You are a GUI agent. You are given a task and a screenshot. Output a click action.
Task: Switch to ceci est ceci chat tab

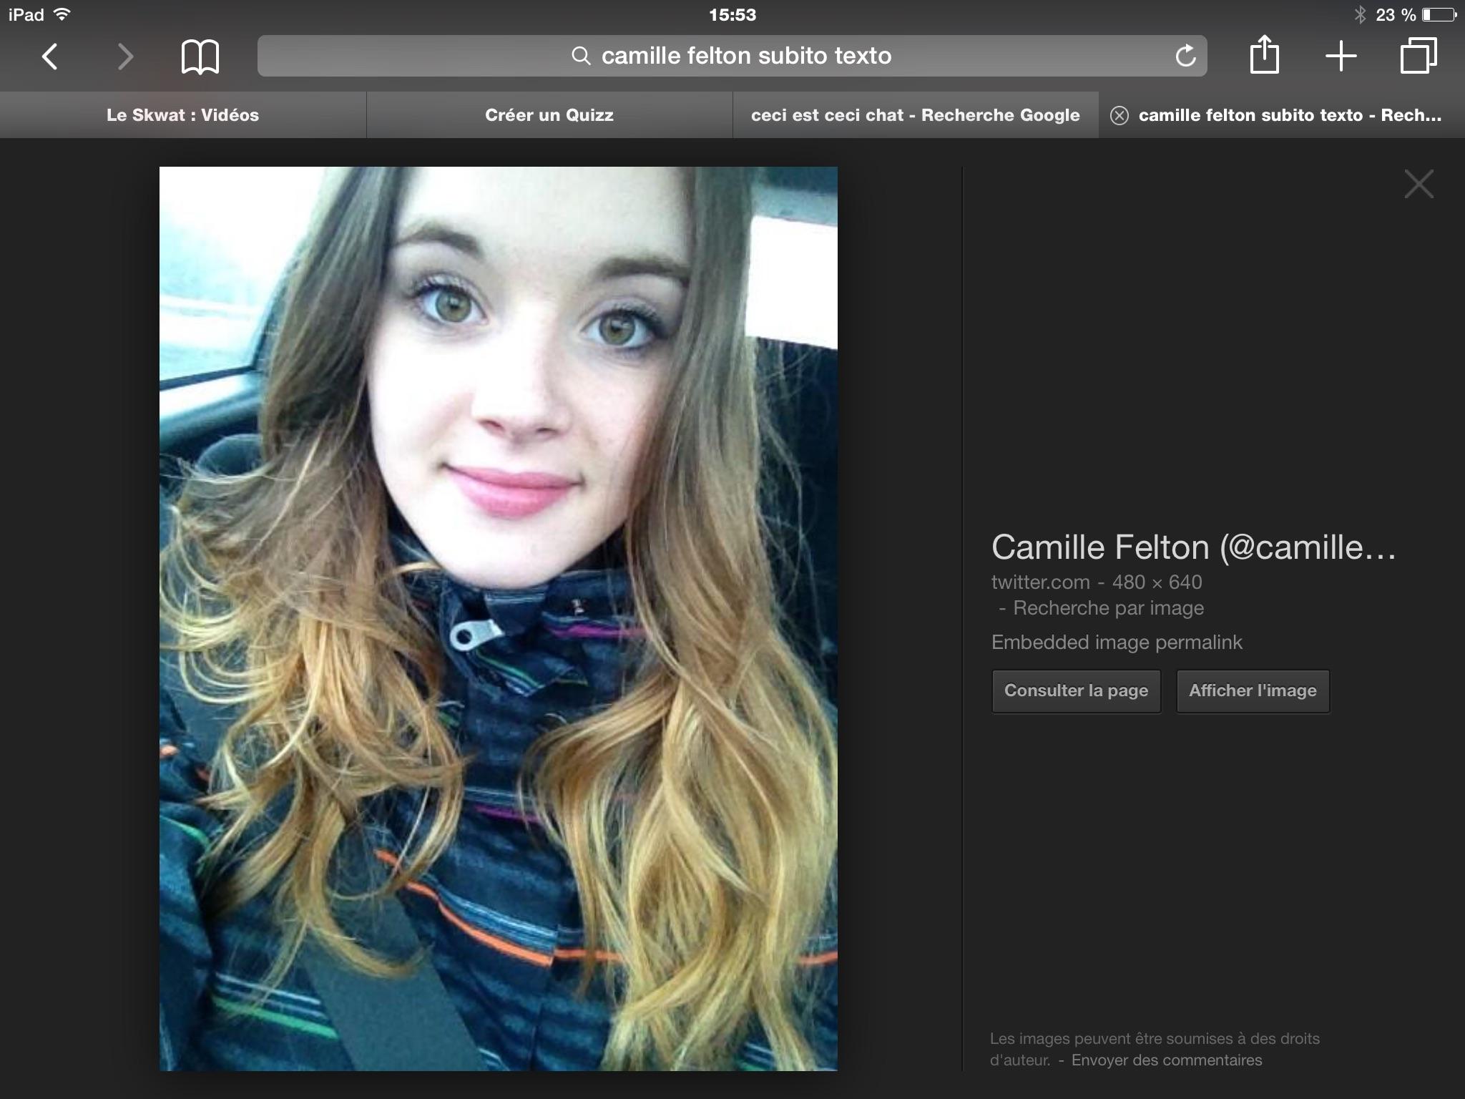click(x=915, y=115)
